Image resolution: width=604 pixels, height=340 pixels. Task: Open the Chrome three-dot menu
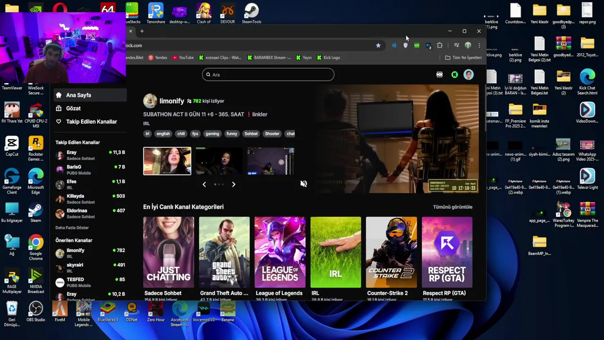pyautogui.click(x=479, y=45)
